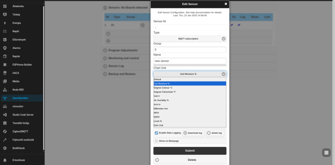
Task: Click the grid apps icon at bottom right
Action: (x=326, y=152)
